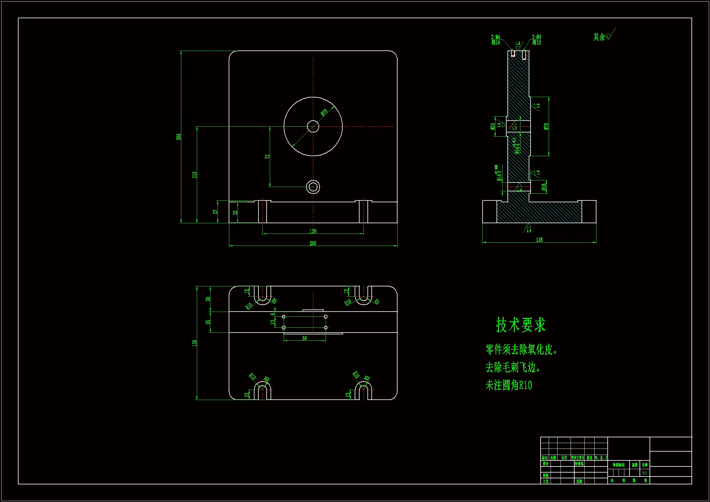The height and width of the screenshot is (502, 710).
Task: Click the 200 width dimension text
Action: click(x=313, y=244)
